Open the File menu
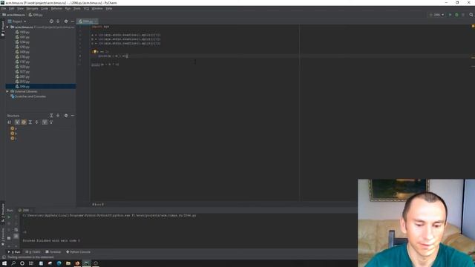The height and width of the screenshot is (267, 475). [4, 8]
